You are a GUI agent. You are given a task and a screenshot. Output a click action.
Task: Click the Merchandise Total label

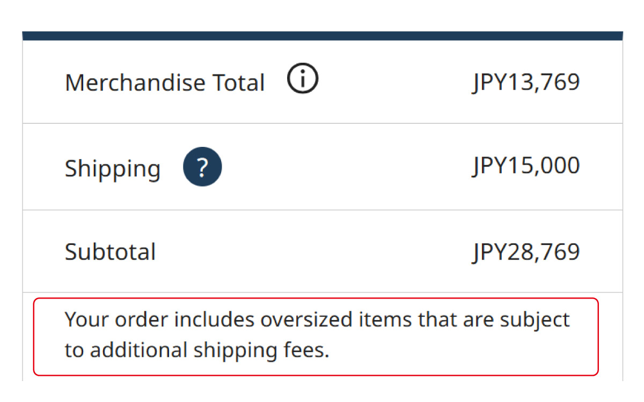click(x=165, y=83)
